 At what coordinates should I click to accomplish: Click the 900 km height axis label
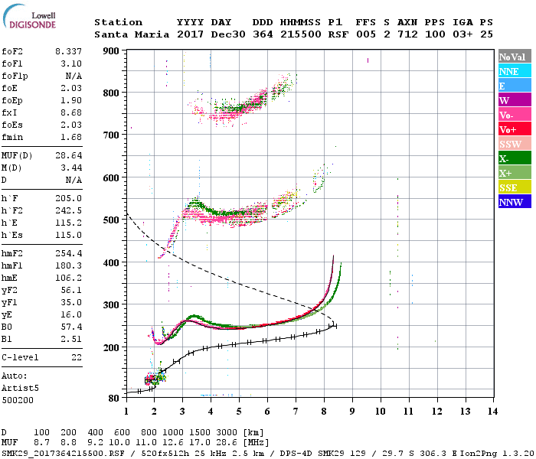pyautogui.click(x=111, y=51)
